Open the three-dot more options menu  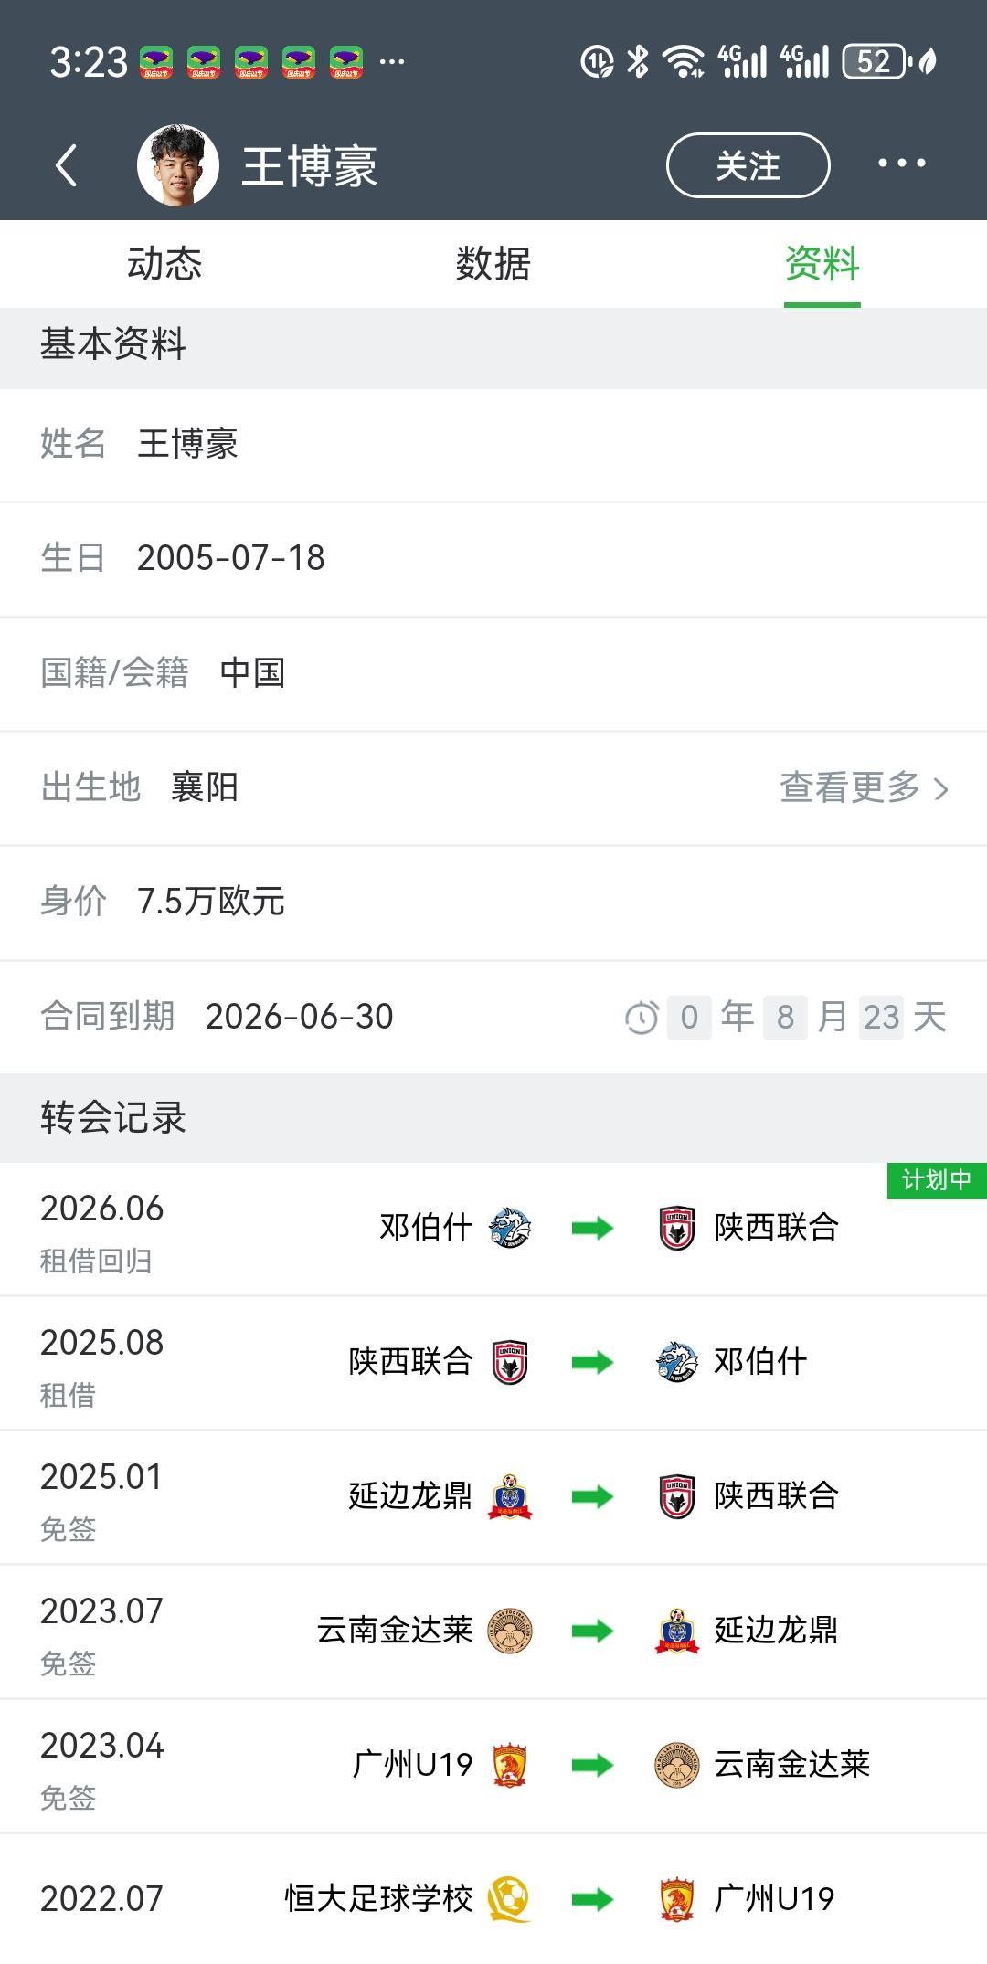pyautogui.click(x=901, y=164)
